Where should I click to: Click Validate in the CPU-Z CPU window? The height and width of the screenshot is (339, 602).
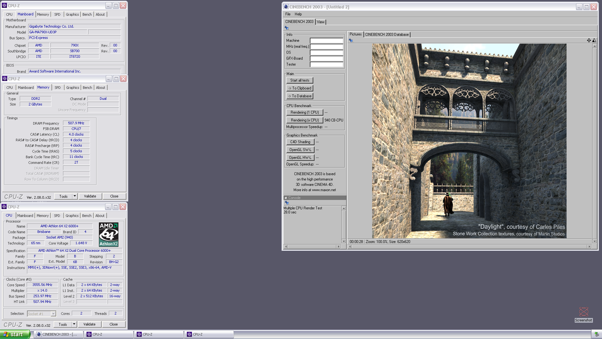(89, 324)
